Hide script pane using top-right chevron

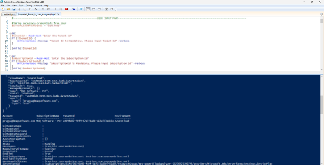[x=321, y=14]
